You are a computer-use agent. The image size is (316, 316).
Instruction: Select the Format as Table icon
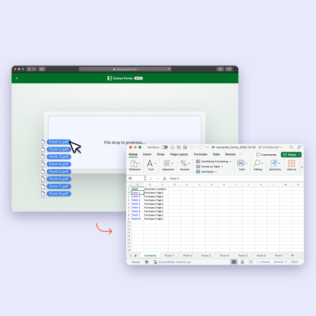[x=199, y=166]
